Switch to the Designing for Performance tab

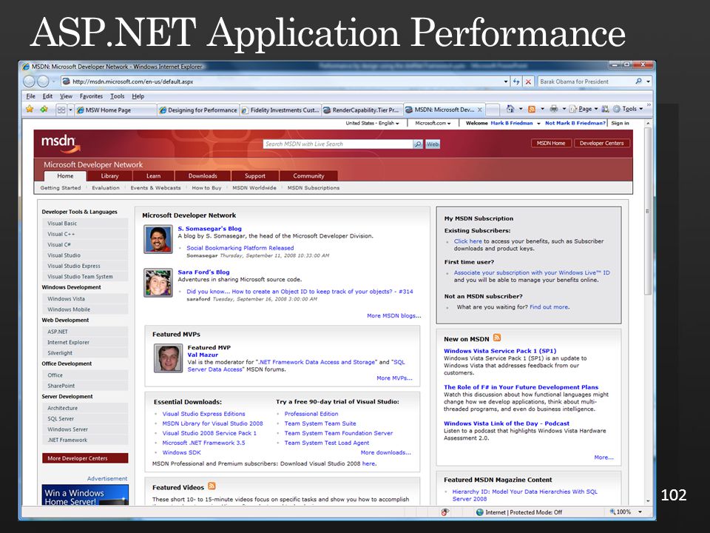[x=198, y=110]
